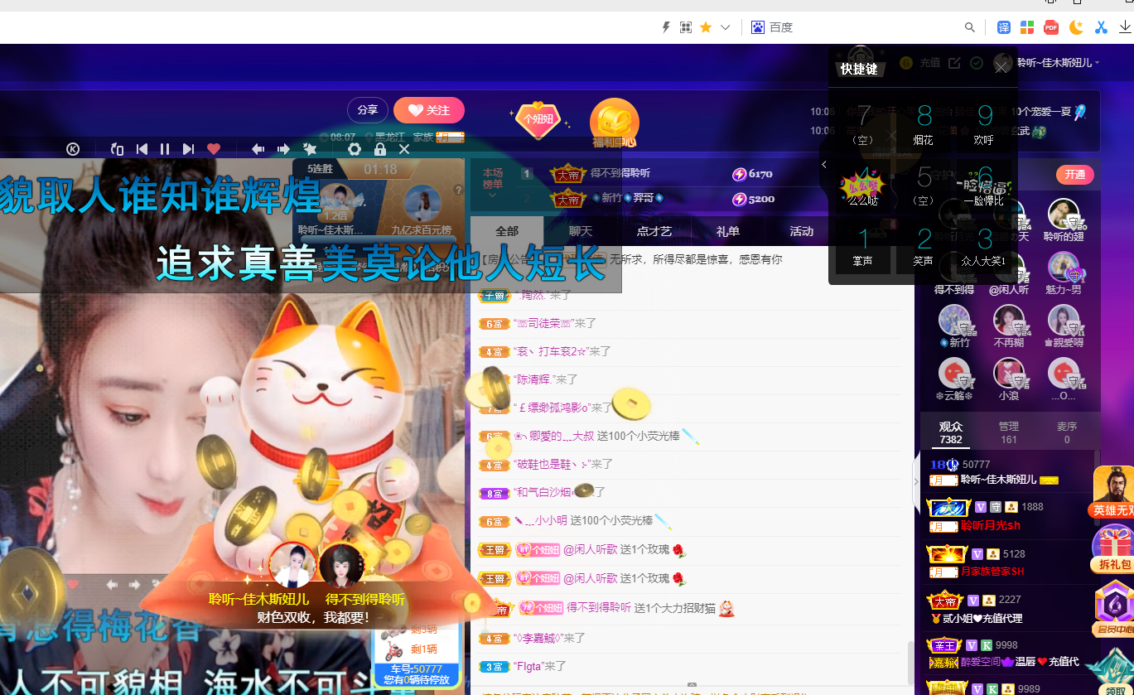Open user menu 聆听~佳木斯妞儿 dropdown
This screenshot has height=695, width=1134.
tap(1058, 63)
